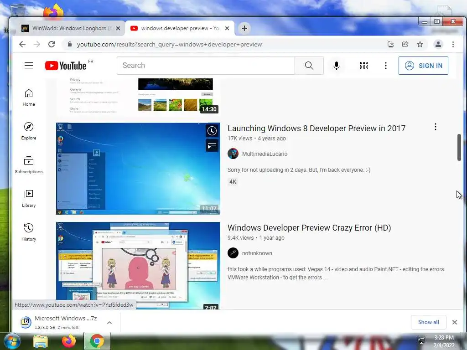Open the Chrome three-dot menu
The height and width of the screenshot is (350, 467).
(453, 44)
